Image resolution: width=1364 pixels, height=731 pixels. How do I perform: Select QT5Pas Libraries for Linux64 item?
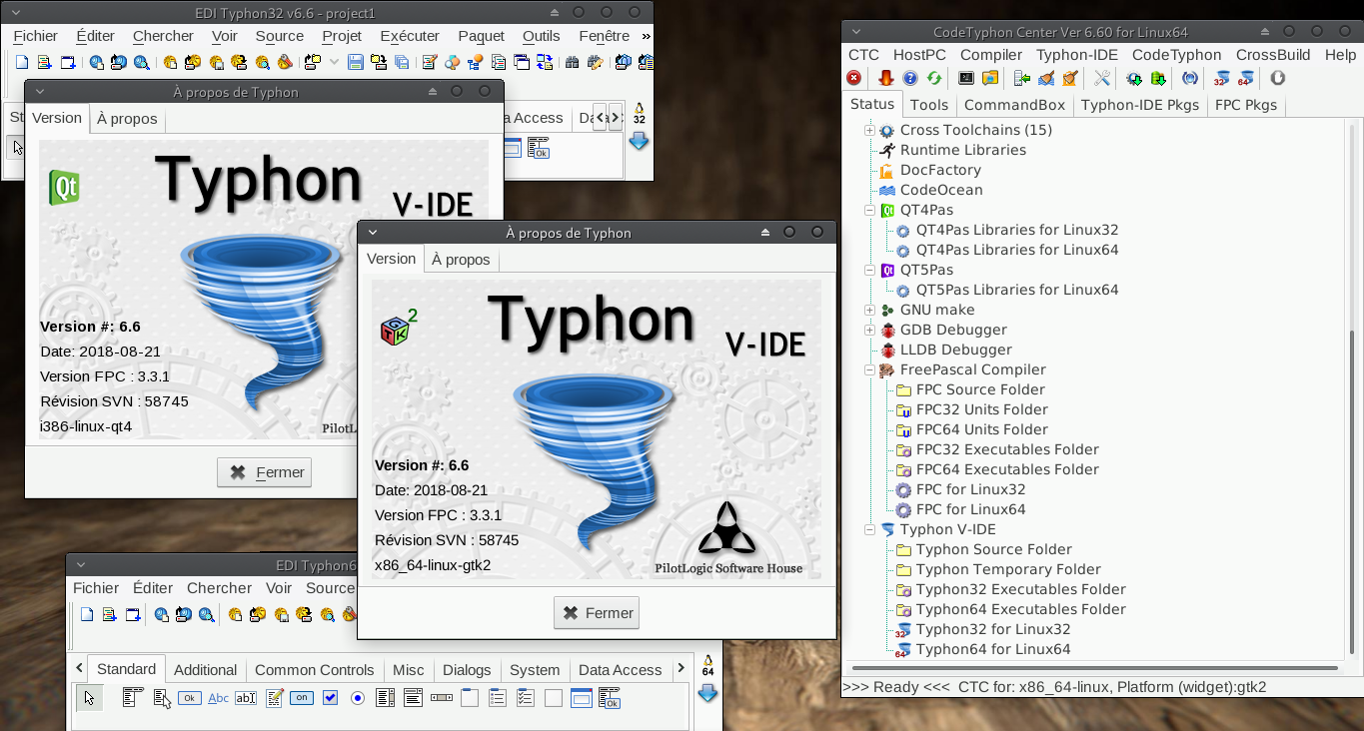point(1017,290)
